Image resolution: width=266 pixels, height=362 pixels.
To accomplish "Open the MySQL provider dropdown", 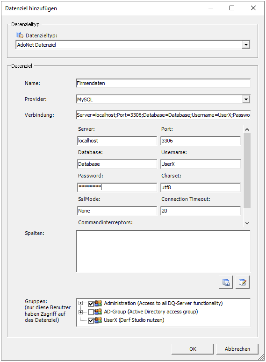I will (x=246, y=99).
